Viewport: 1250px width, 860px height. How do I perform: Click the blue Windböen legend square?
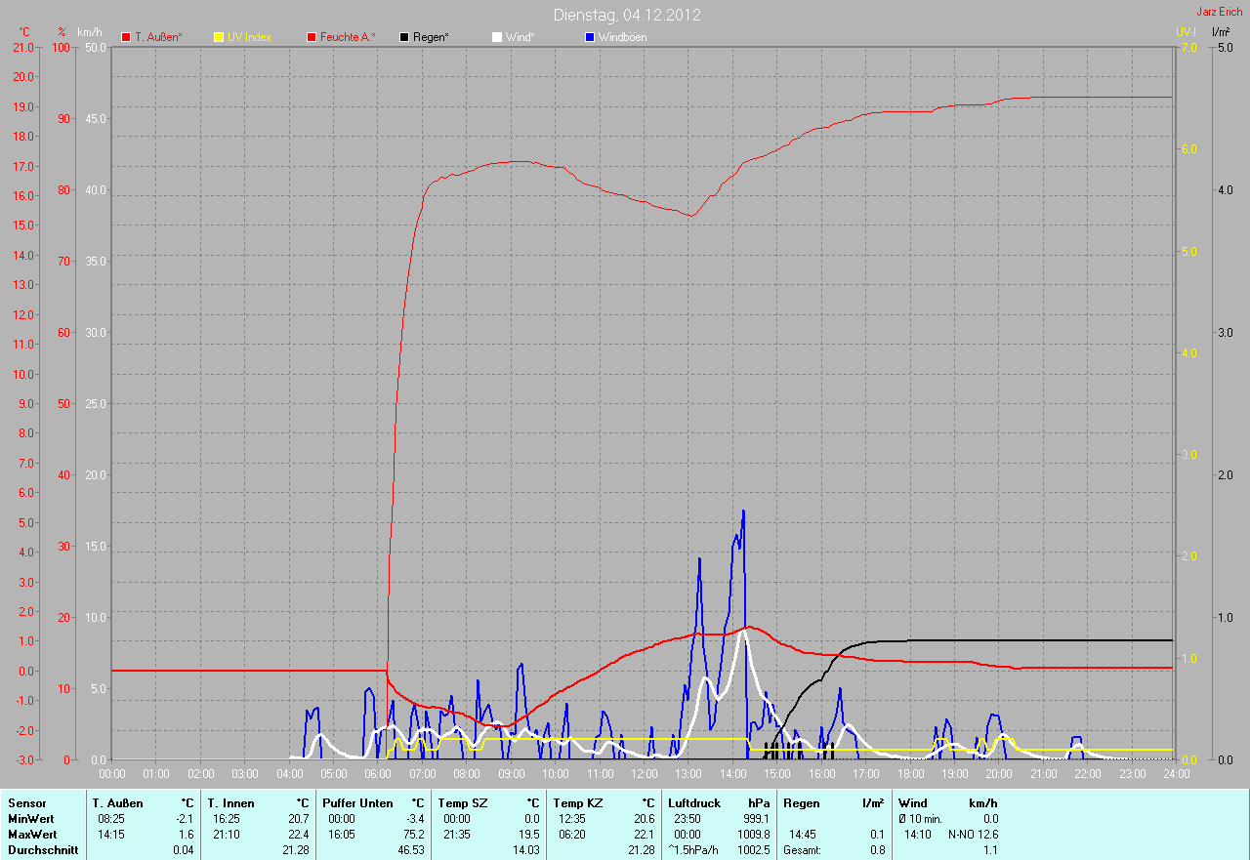[x=590, y=37]
